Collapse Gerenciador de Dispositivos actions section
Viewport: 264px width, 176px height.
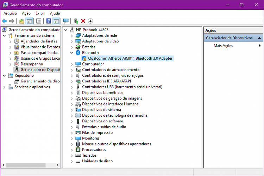click(259, 38)
